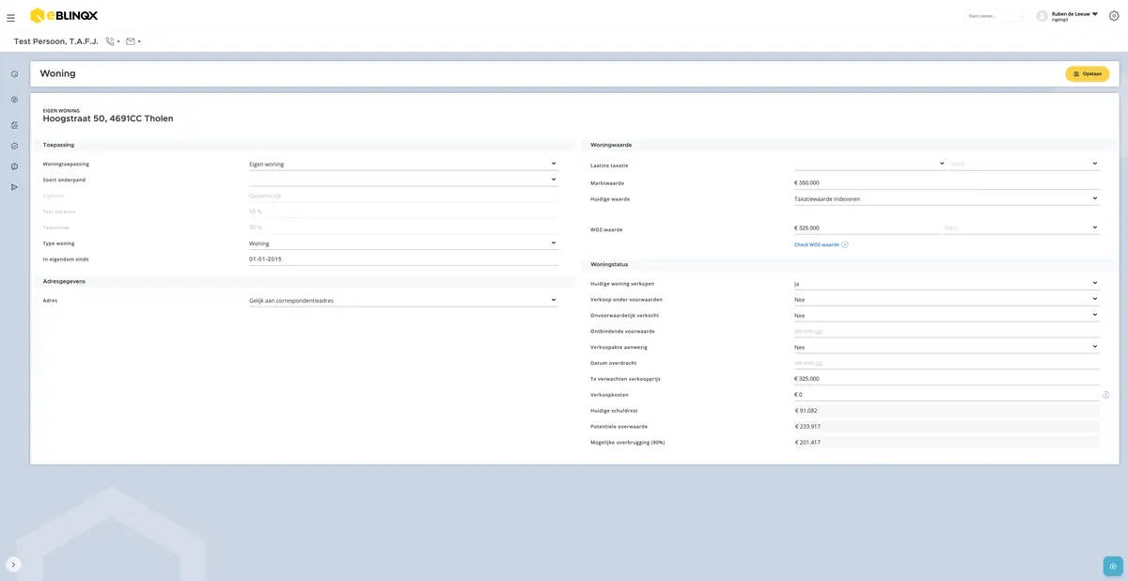
Task: Click the Verkoopkosten input field
Action: 947,395
